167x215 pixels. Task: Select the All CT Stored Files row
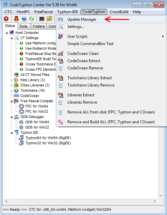click(35, 75)
